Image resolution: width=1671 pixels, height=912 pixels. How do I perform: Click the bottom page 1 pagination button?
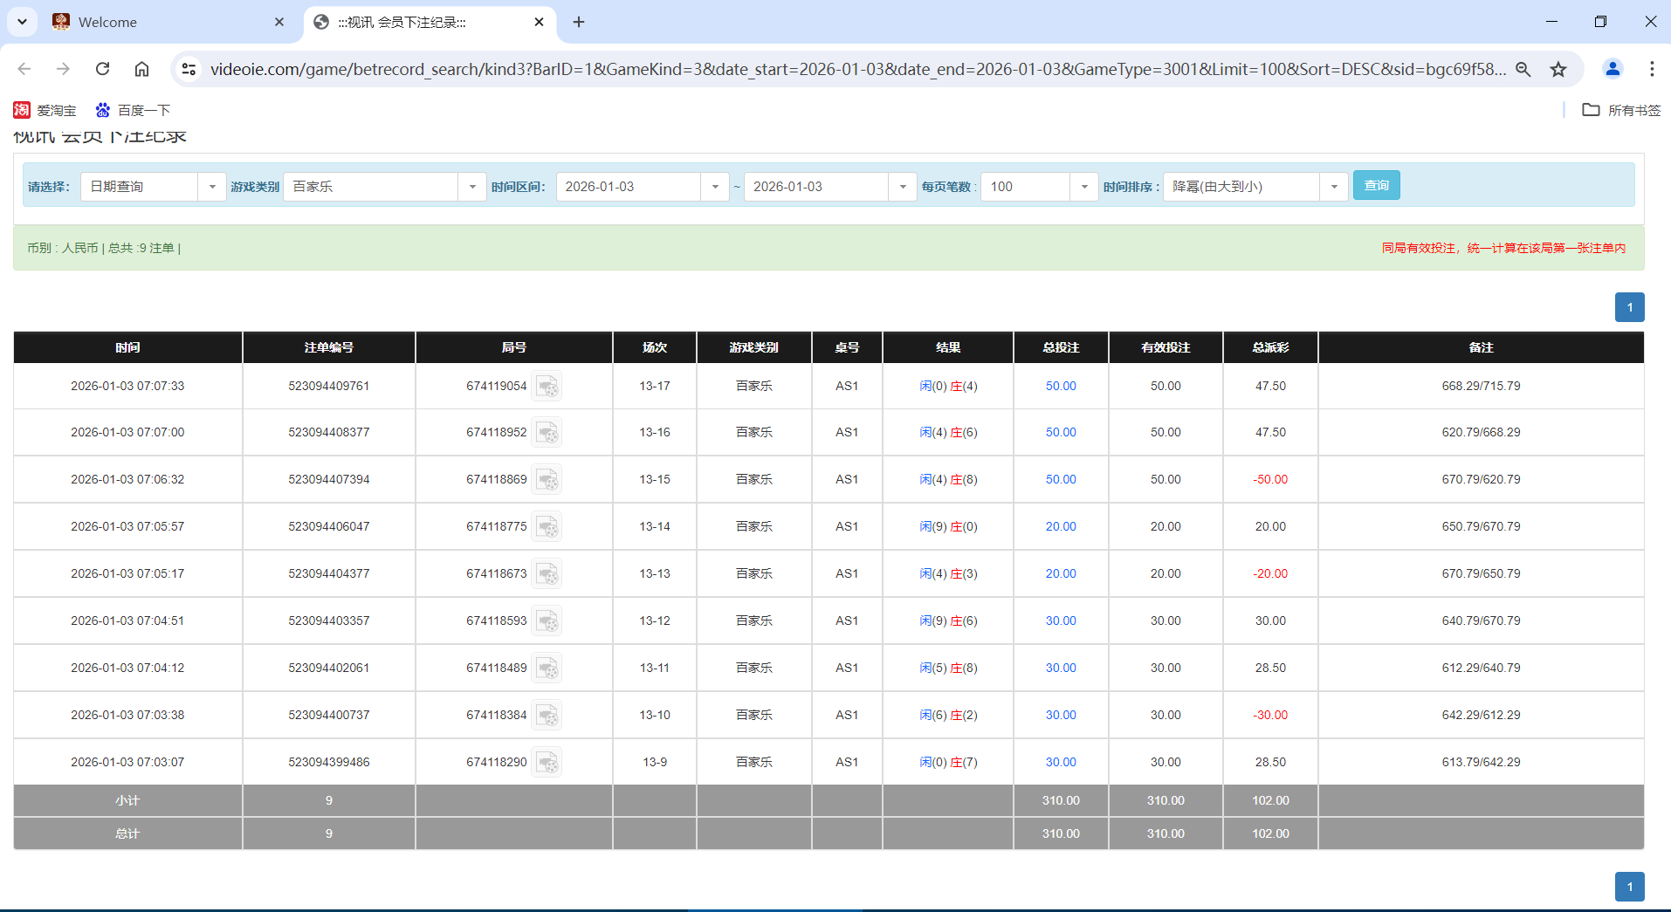pos(1629,886)
